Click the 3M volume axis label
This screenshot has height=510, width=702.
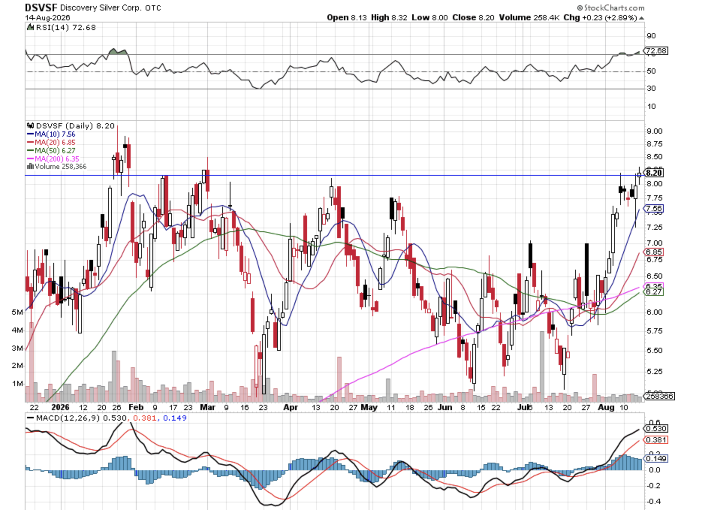(x=17, y=348)
